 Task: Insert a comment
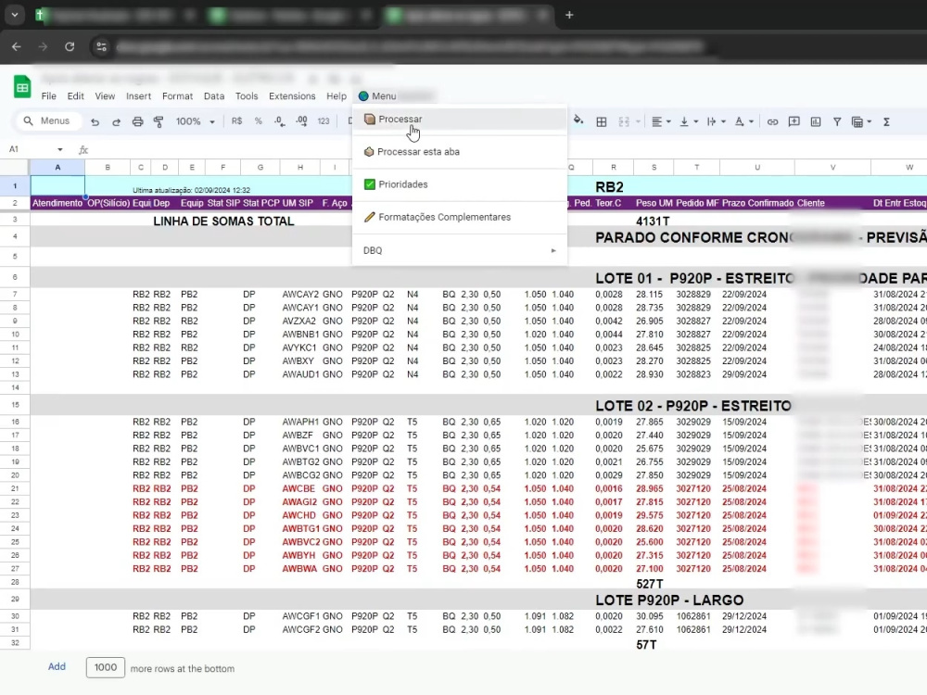click(794, 121)
